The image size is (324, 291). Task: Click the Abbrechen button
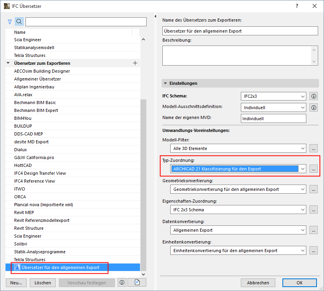pos(258,283)
